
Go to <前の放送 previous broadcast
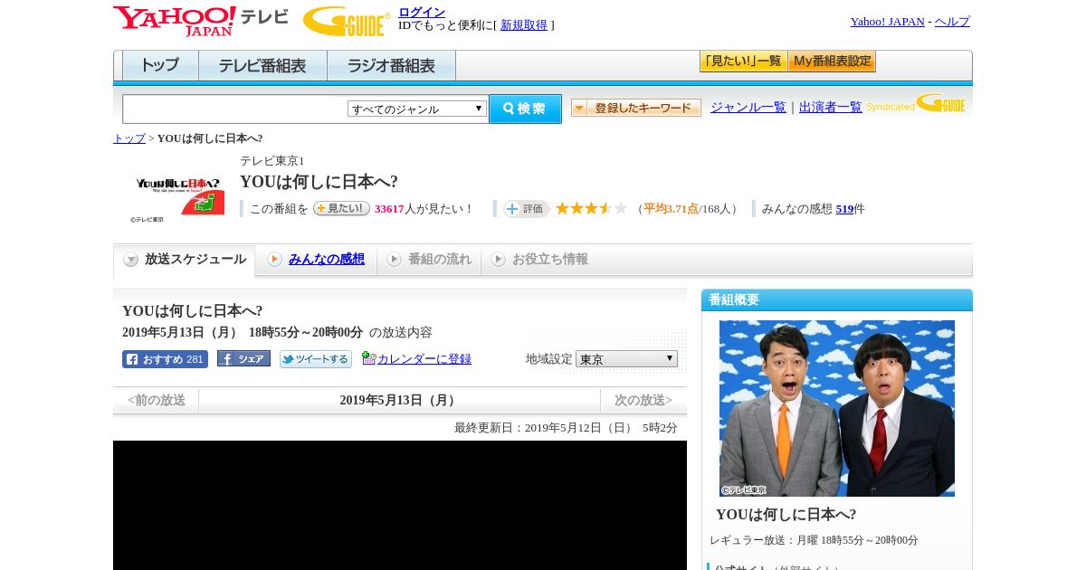(x=156, y=400)
